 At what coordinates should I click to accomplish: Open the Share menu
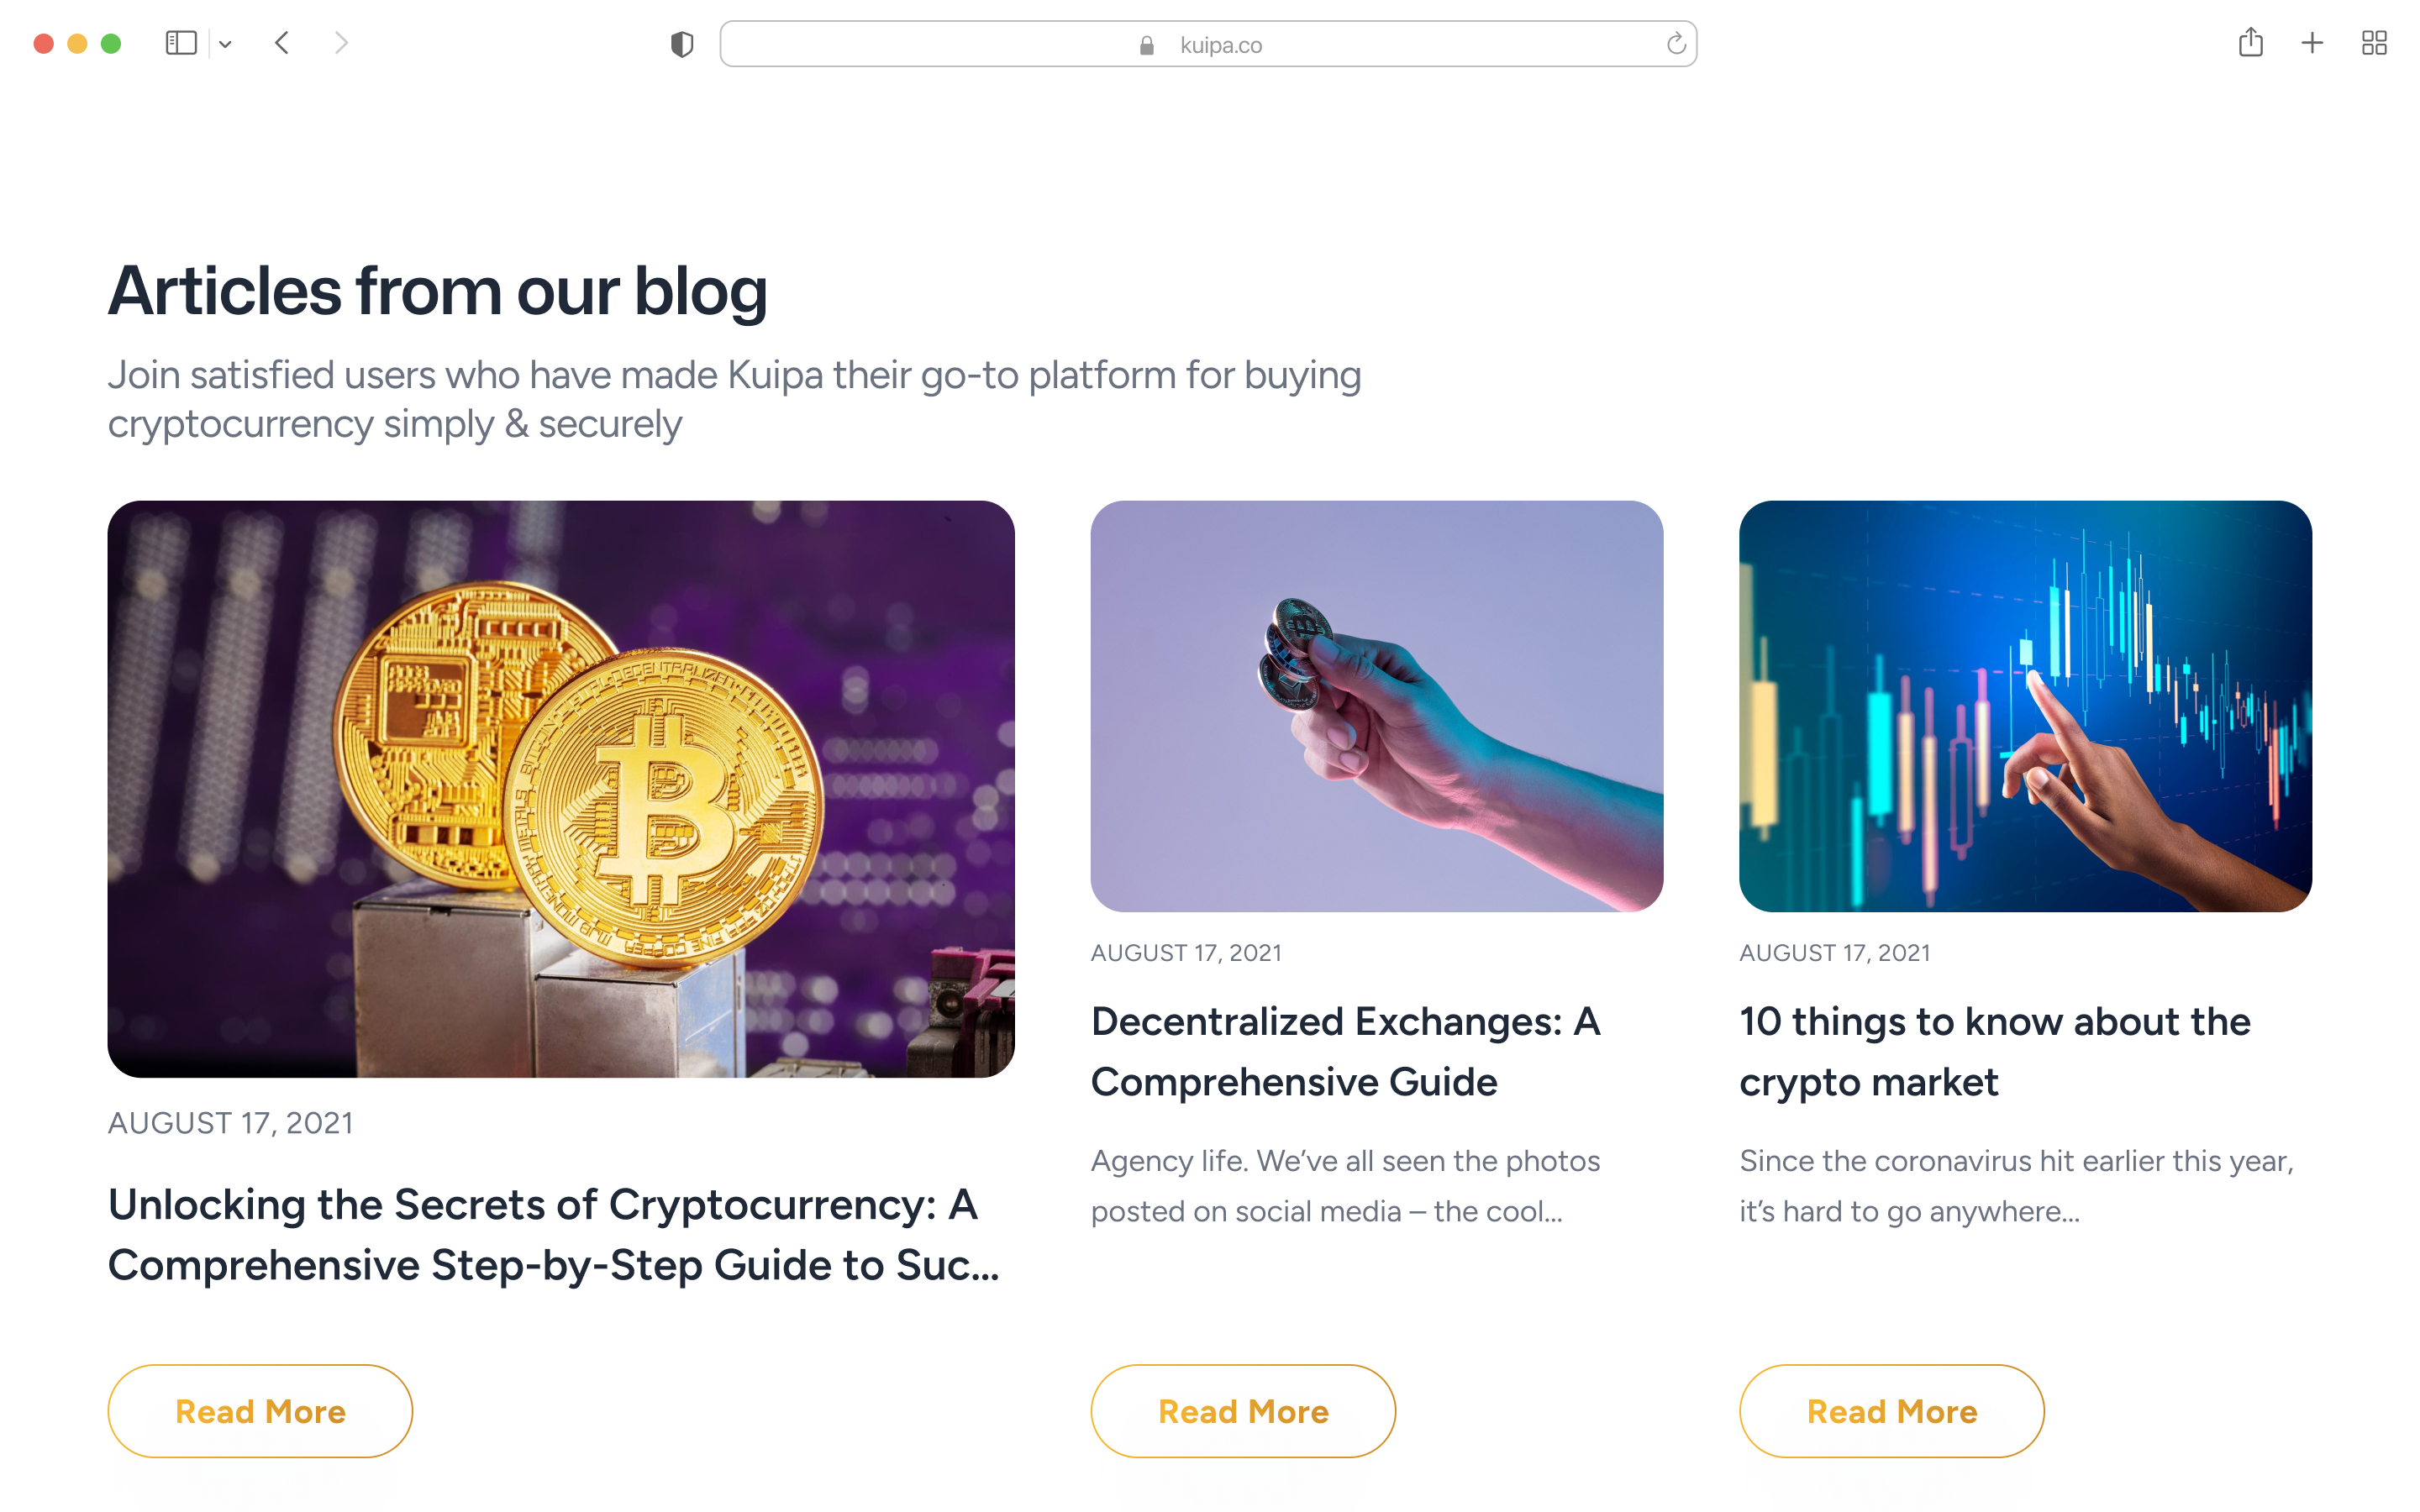tap(2252, 43)
